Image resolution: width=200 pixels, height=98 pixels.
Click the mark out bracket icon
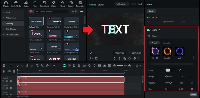click(x=119, y=58)
